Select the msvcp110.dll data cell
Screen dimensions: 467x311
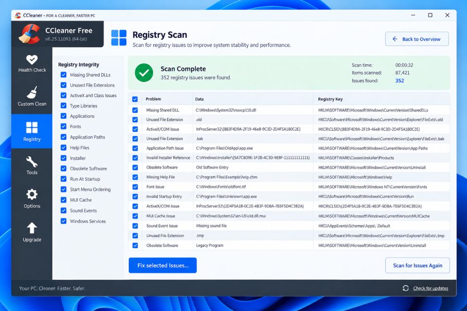226,110
